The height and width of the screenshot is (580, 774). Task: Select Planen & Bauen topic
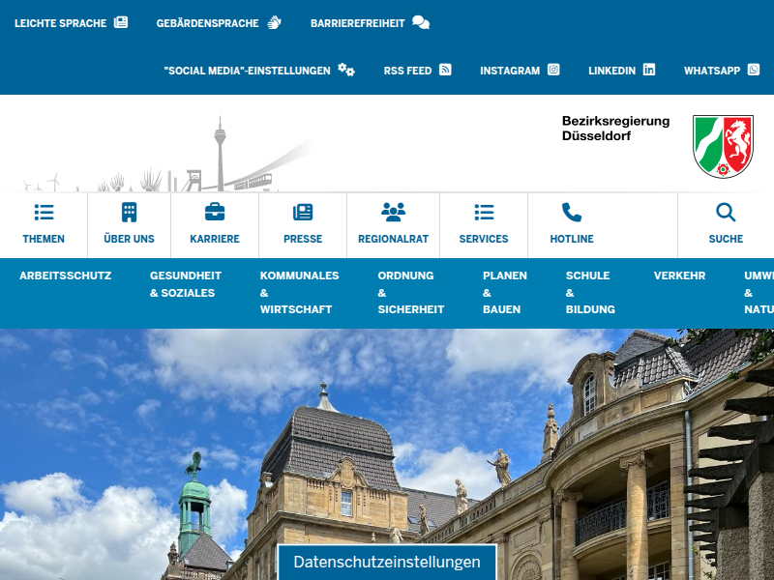click(x=504, y=293)
